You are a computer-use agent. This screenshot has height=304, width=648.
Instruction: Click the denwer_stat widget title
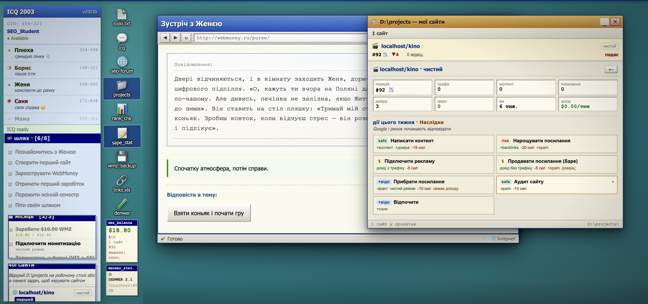[x=122, y=268]
